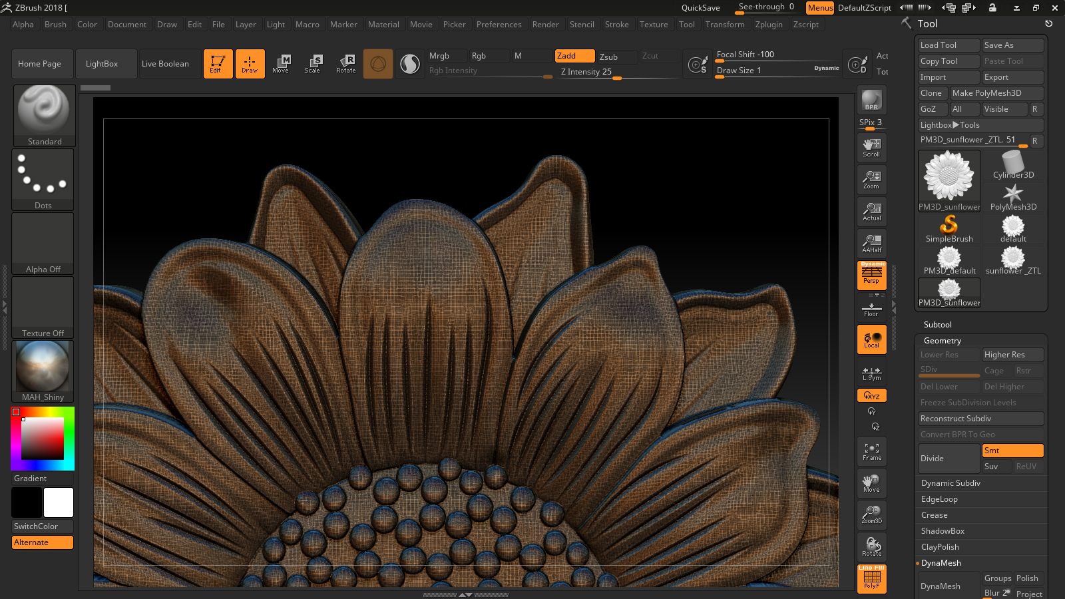
Task: Click the lock icon in the title bar
Action: (x=992, y=8)
